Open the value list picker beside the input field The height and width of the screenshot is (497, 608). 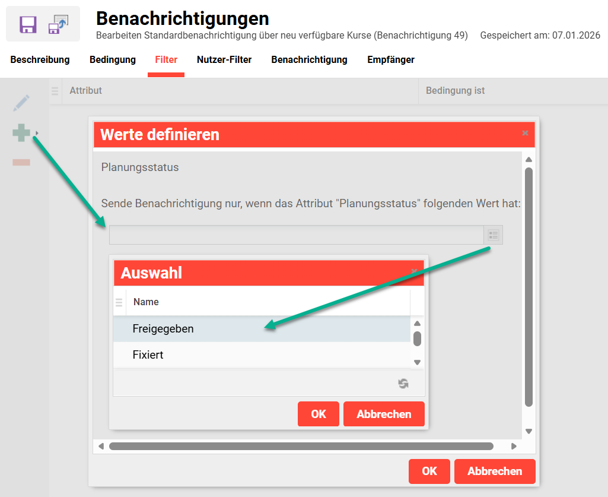pos(493,235)
